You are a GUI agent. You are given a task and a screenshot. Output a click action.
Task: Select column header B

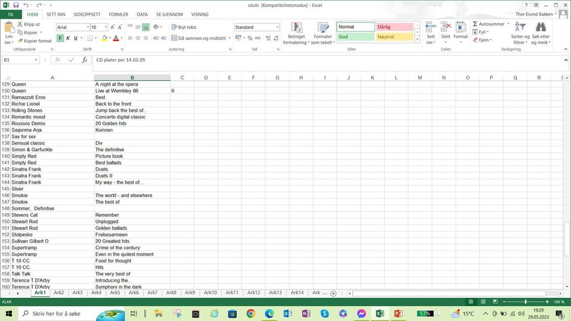pos(132,77)
